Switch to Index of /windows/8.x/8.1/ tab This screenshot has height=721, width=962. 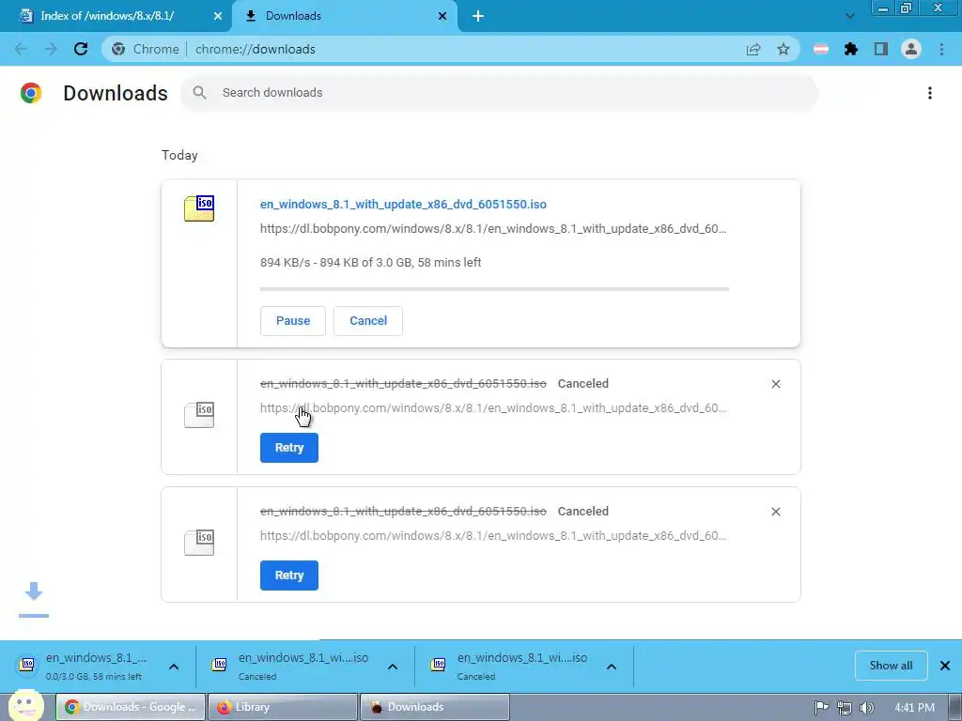pyautogui.click(x=116, y=16)
